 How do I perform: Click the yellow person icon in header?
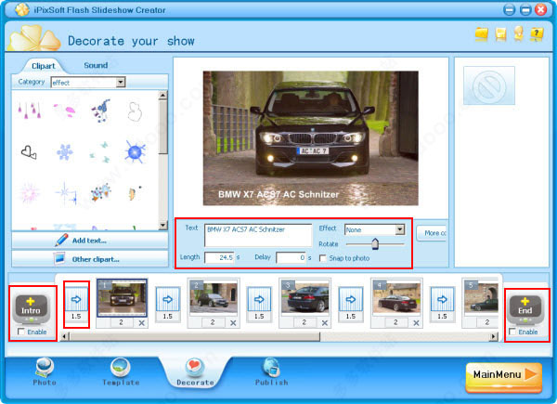click(518, 33)
